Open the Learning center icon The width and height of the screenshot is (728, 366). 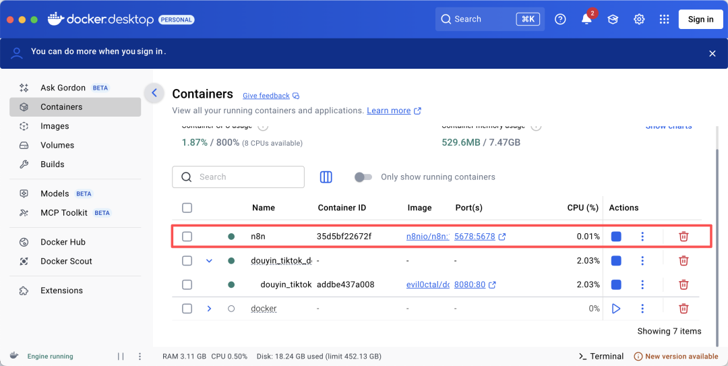coord(613,20)
